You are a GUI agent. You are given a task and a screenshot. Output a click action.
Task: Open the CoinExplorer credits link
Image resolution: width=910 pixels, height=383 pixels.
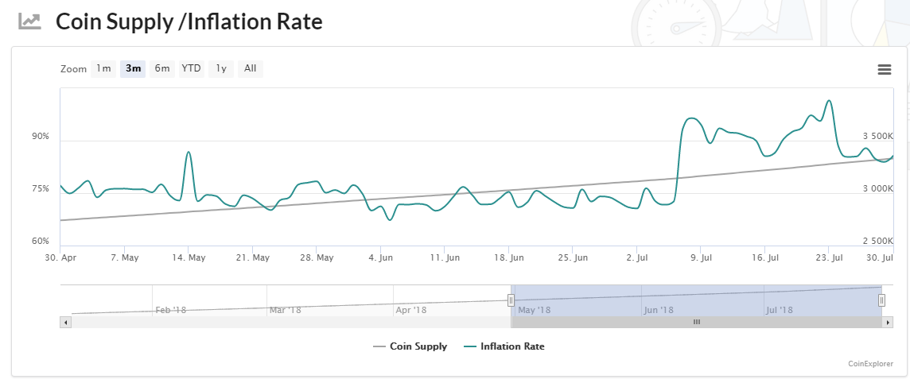click(870, 364)
